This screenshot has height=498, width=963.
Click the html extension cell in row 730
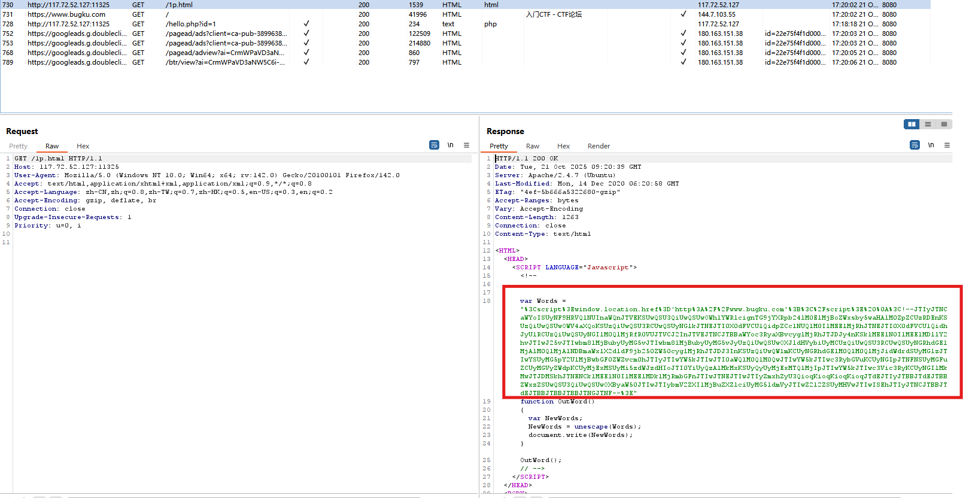pyautogui.click(x=491, y=5)
